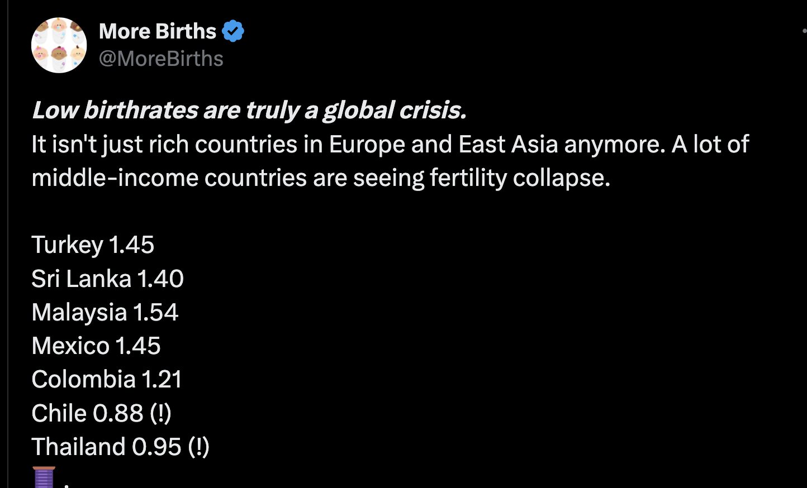Screen dimensions: 807x488
Task: Click the "Turkey 1.45" line
Action: point(93,245)
